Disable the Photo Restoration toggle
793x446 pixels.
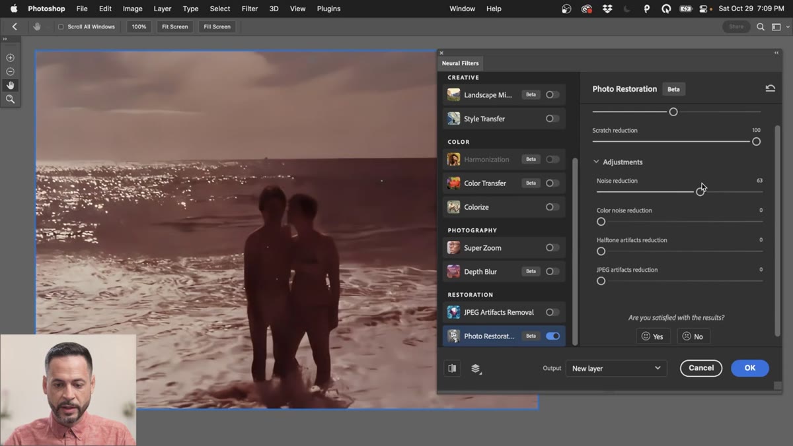point(552,336)
